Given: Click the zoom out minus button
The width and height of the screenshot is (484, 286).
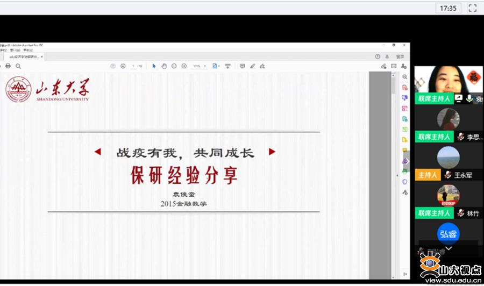Looking at the screenshot, I should pos(174,66).
